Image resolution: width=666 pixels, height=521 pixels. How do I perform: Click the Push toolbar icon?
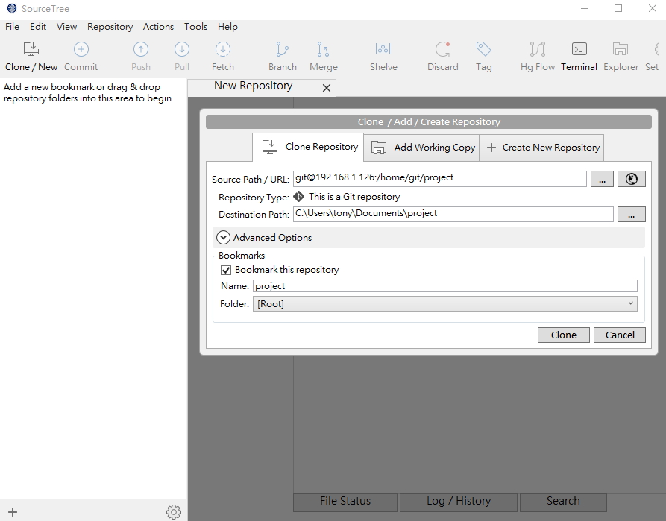point(141,50)
